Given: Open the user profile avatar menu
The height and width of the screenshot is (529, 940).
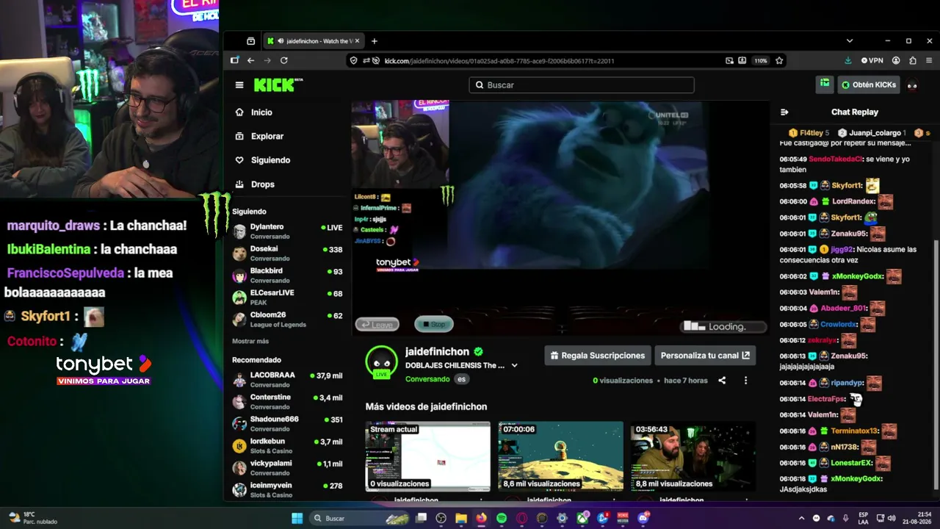Looking at the screenshot, I should click(912, 85).
